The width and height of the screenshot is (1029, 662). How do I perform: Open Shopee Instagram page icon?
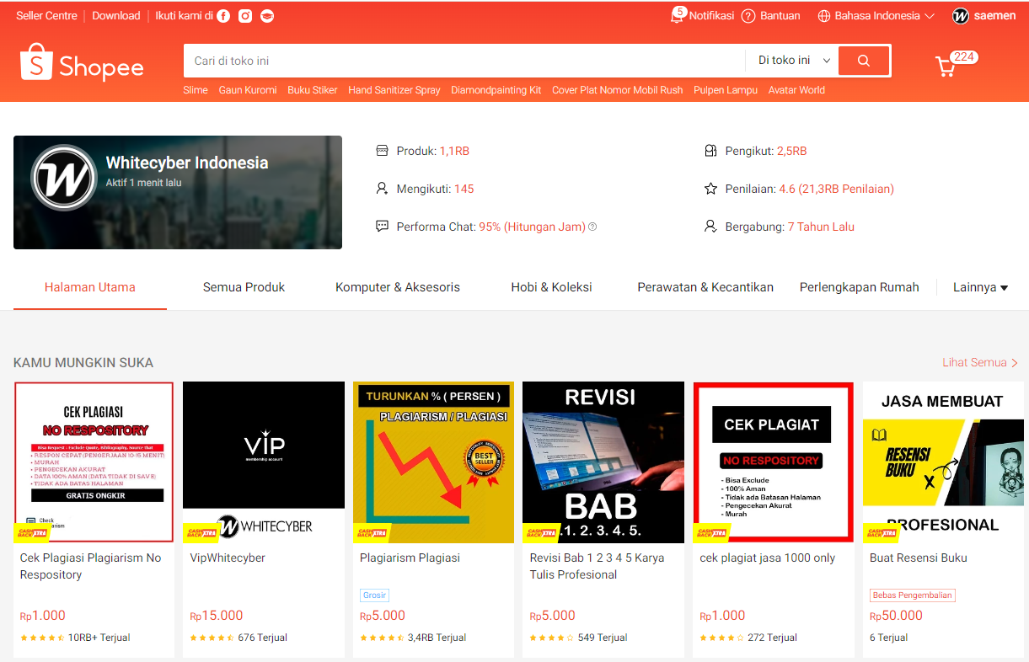[245, 16]
